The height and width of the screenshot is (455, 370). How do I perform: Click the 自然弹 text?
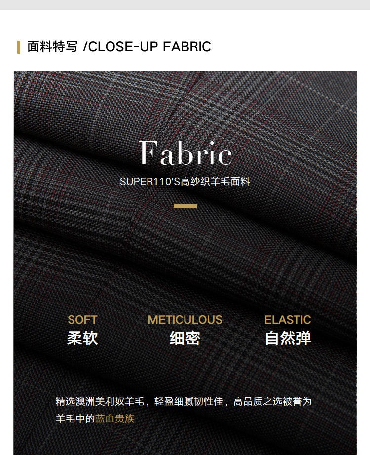[288, 338]
